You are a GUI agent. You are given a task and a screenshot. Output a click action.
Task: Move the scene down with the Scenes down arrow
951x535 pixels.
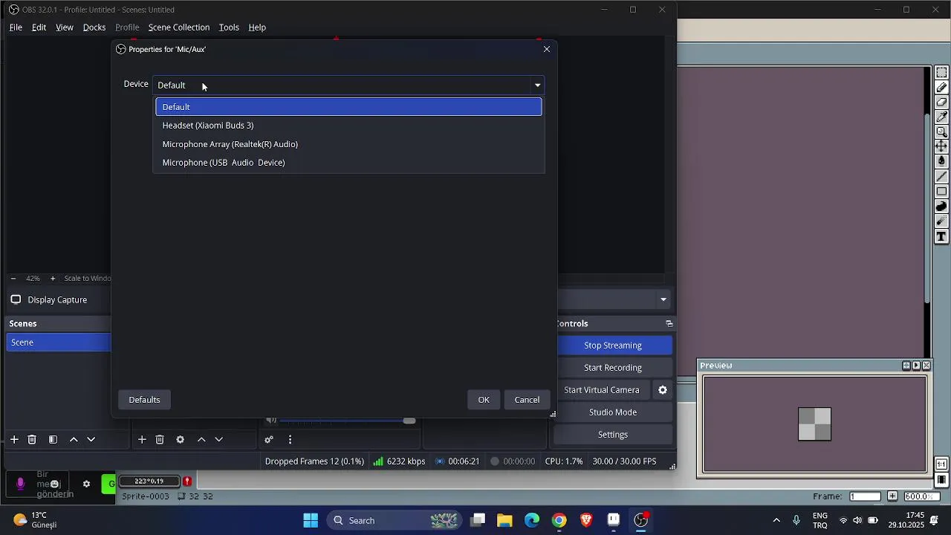pyautogui.click(x=91, y=440)
